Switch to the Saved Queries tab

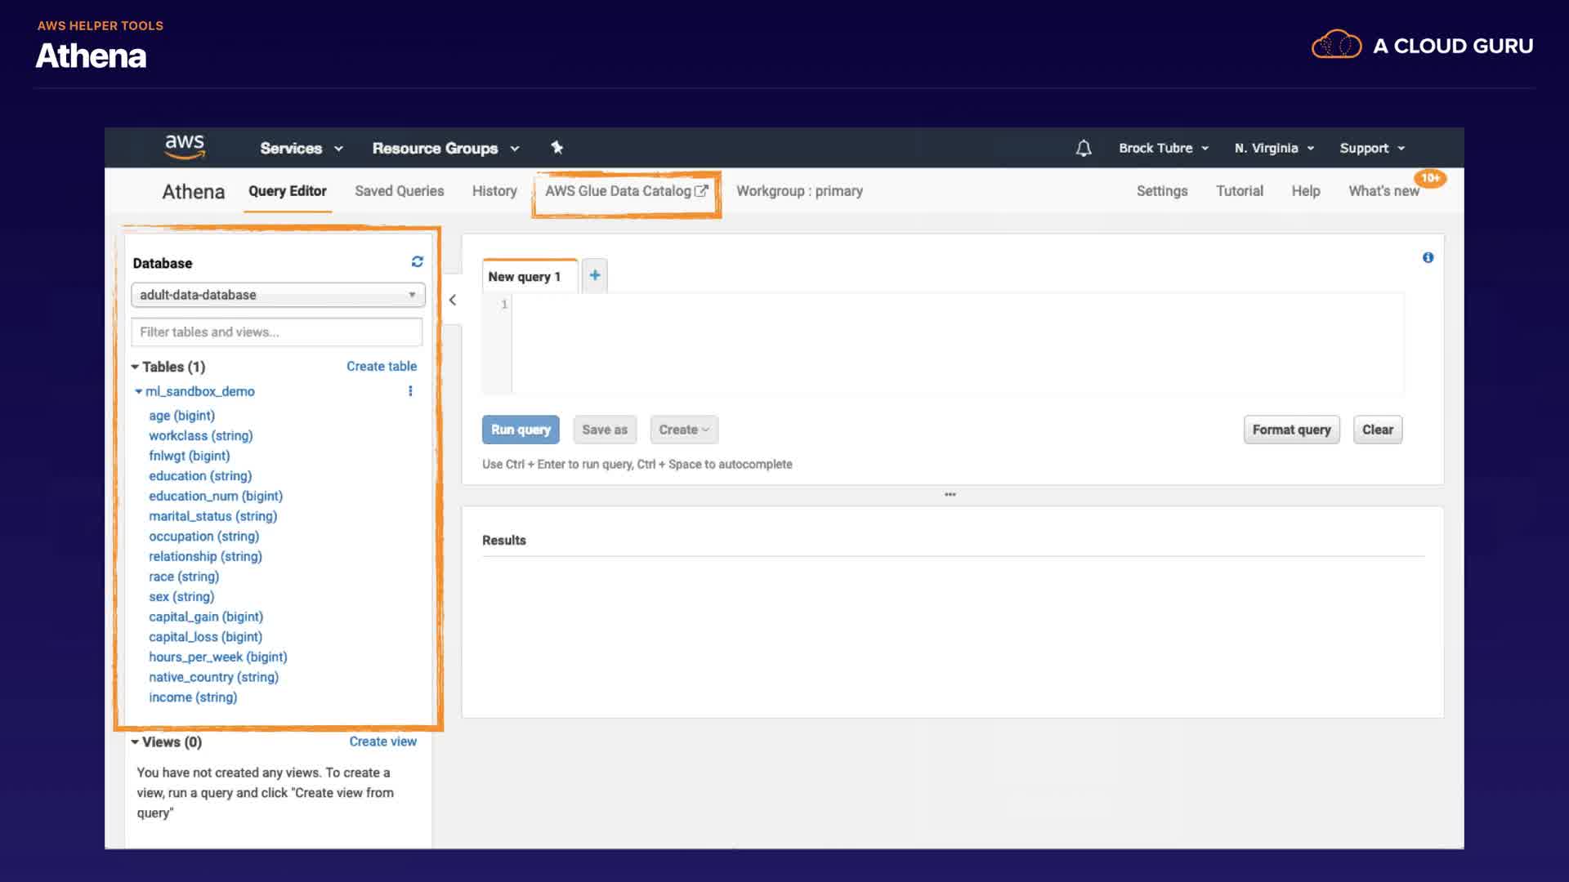399,191
